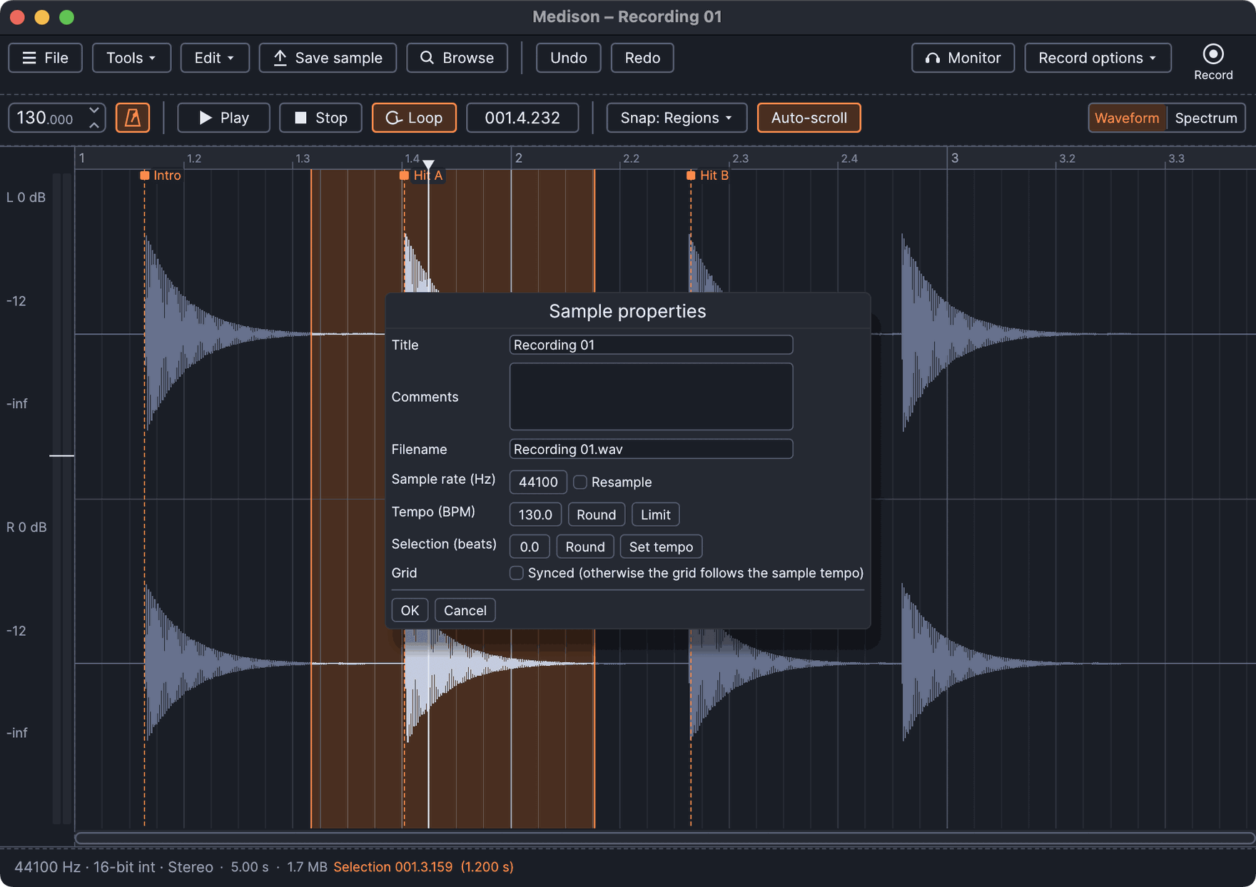Start playback with Play
Viewport: 1256px width, 887px height.
coord(223,118)
